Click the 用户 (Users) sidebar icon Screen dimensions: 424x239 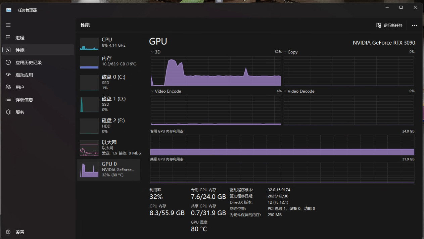(x=8, y=87)
